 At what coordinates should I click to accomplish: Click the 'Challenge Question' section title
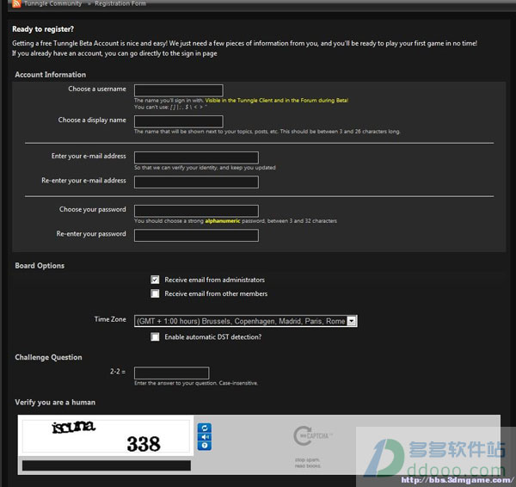[x=48, y=357]
